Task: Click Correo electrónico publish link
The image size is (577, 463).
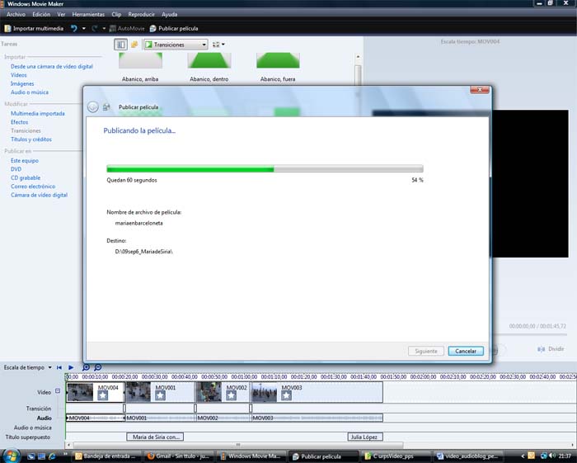Action: point(33,187)
